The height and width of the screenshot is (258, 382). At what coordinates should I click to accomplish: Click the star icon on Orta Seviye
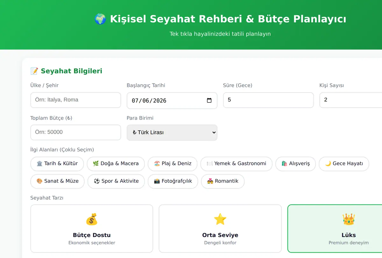pyautogui.click(x=220, y=220)
